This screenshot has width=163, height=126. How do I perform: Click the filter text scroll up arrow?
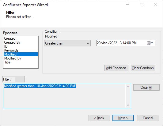128,86
